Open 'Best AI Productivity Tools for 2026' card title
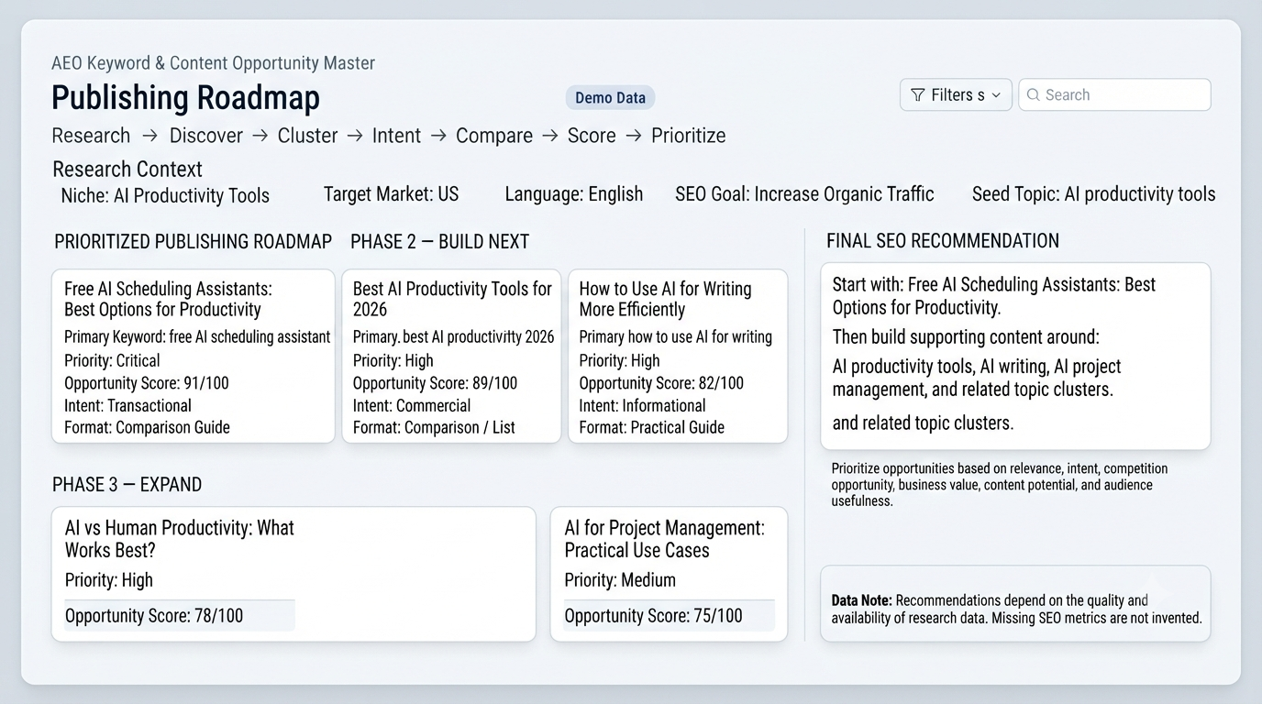1262x704 pixels. pos(452,299)
